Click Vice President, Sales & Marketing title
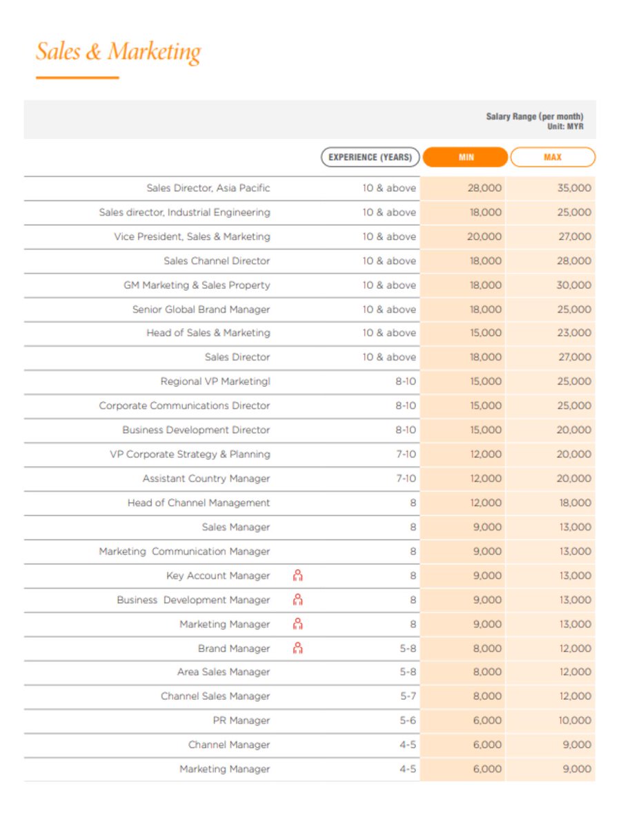This screenshot has height=829, width=621. coord(192,236)
